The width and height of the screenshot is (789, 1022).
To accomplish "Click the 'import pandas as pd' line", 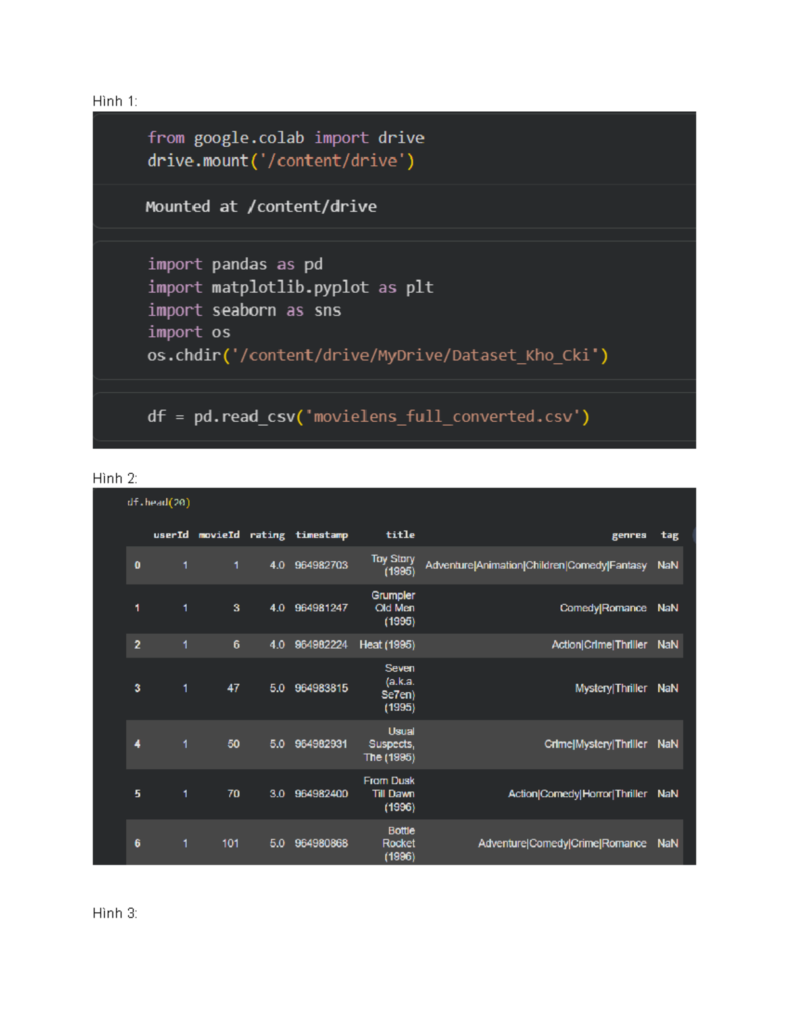I will point(235,265).
